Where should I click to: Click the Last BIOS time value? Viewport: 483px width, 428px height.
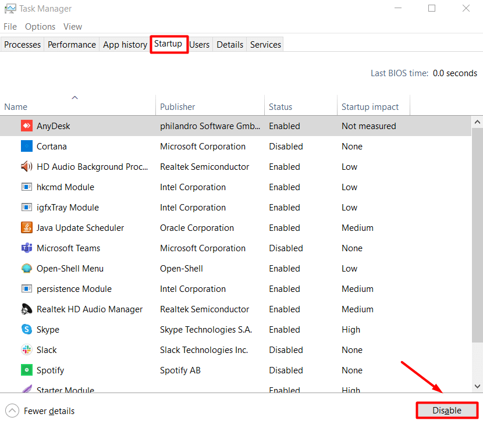click(x=454, y=73)
